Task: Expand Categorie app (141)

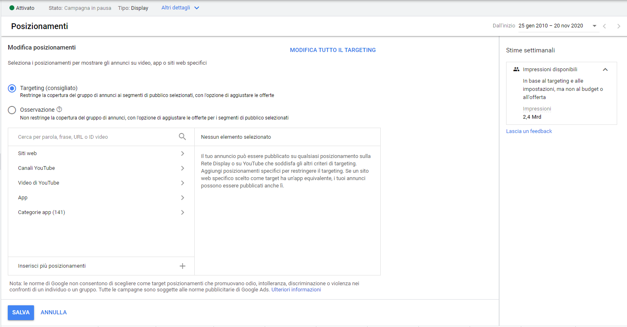Action: coord(182,212)
